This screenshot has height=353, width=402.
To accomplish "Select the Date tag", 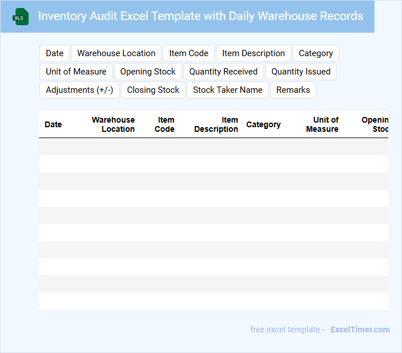I will coord(54,53).
